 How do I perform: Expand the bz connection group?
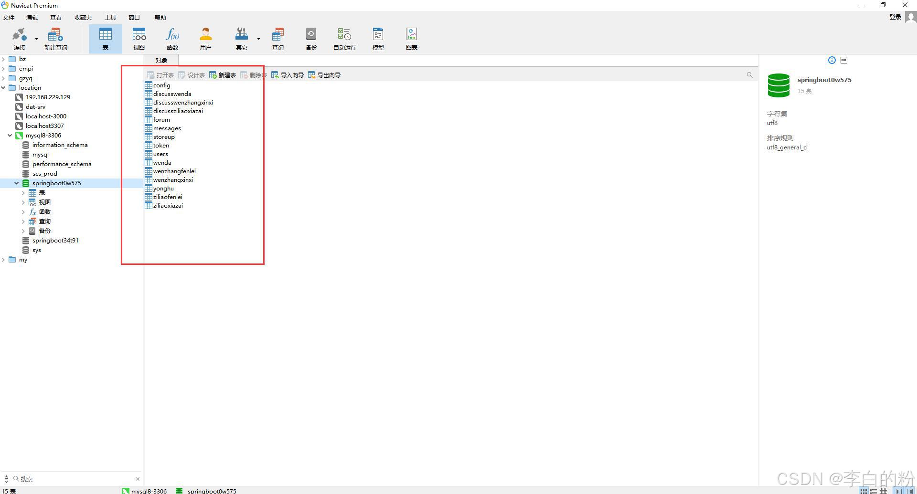(x=3, y=59)
